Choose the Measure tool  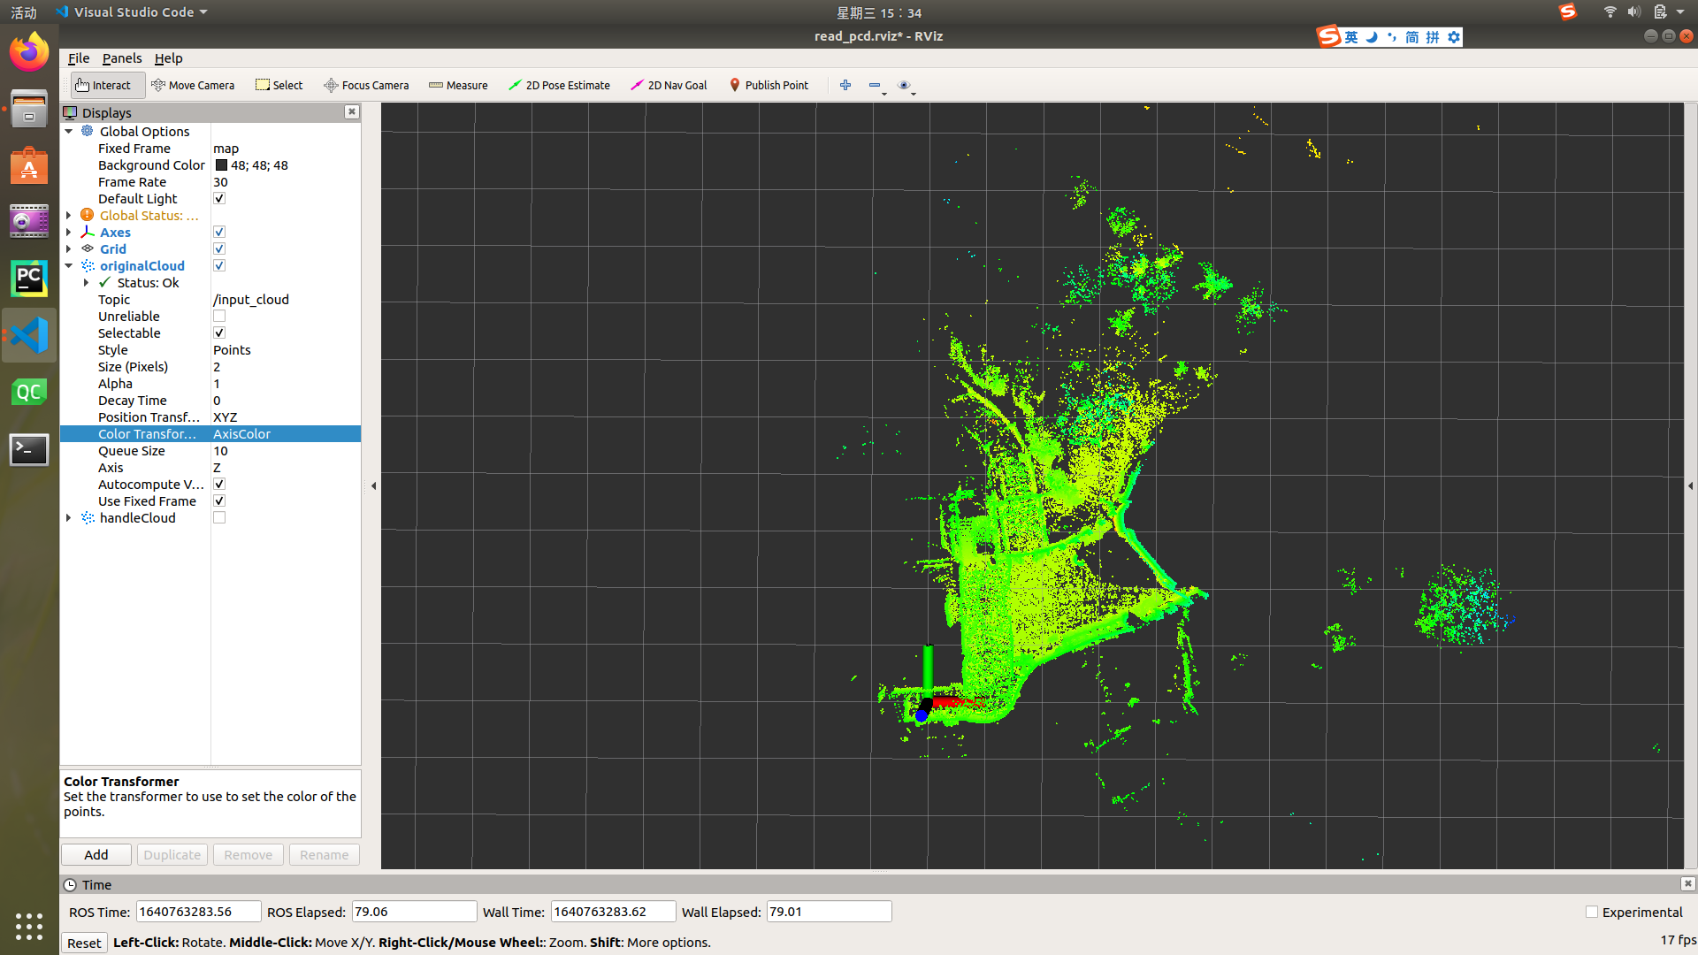tap(458, 85)
